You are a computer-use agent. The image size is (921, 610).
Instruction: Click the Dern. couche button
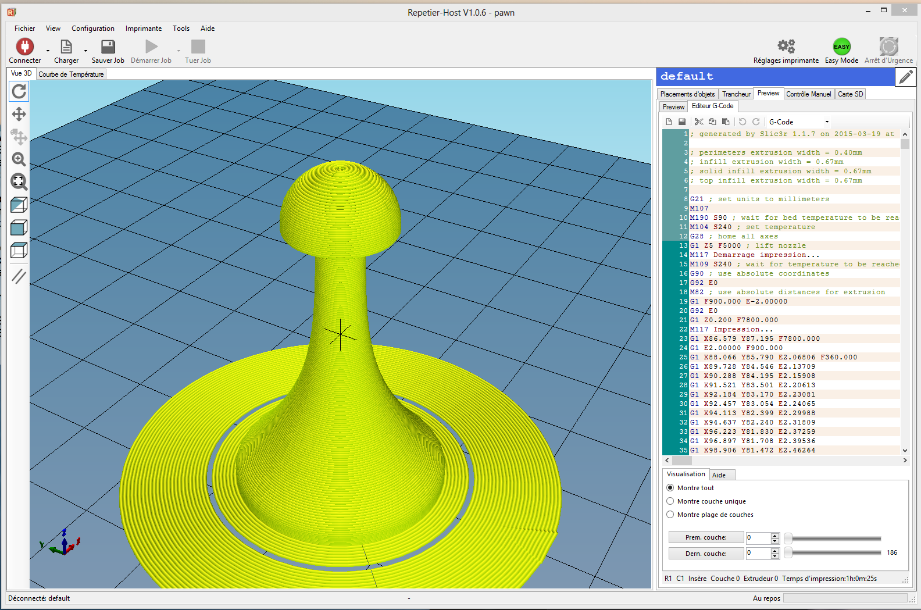point(706,553)
